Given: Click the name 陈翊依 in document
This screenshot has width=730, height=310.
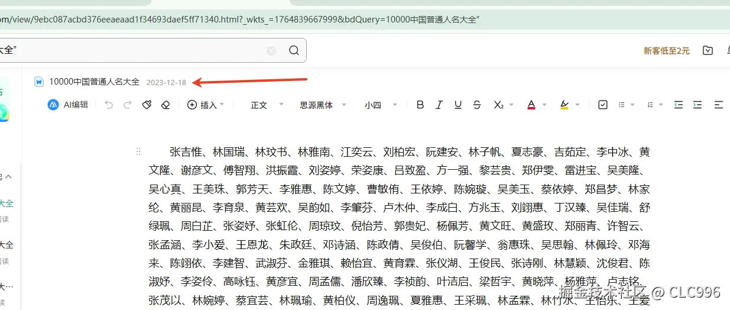Looking at the screenshot, I should click(x=186, y=263).
